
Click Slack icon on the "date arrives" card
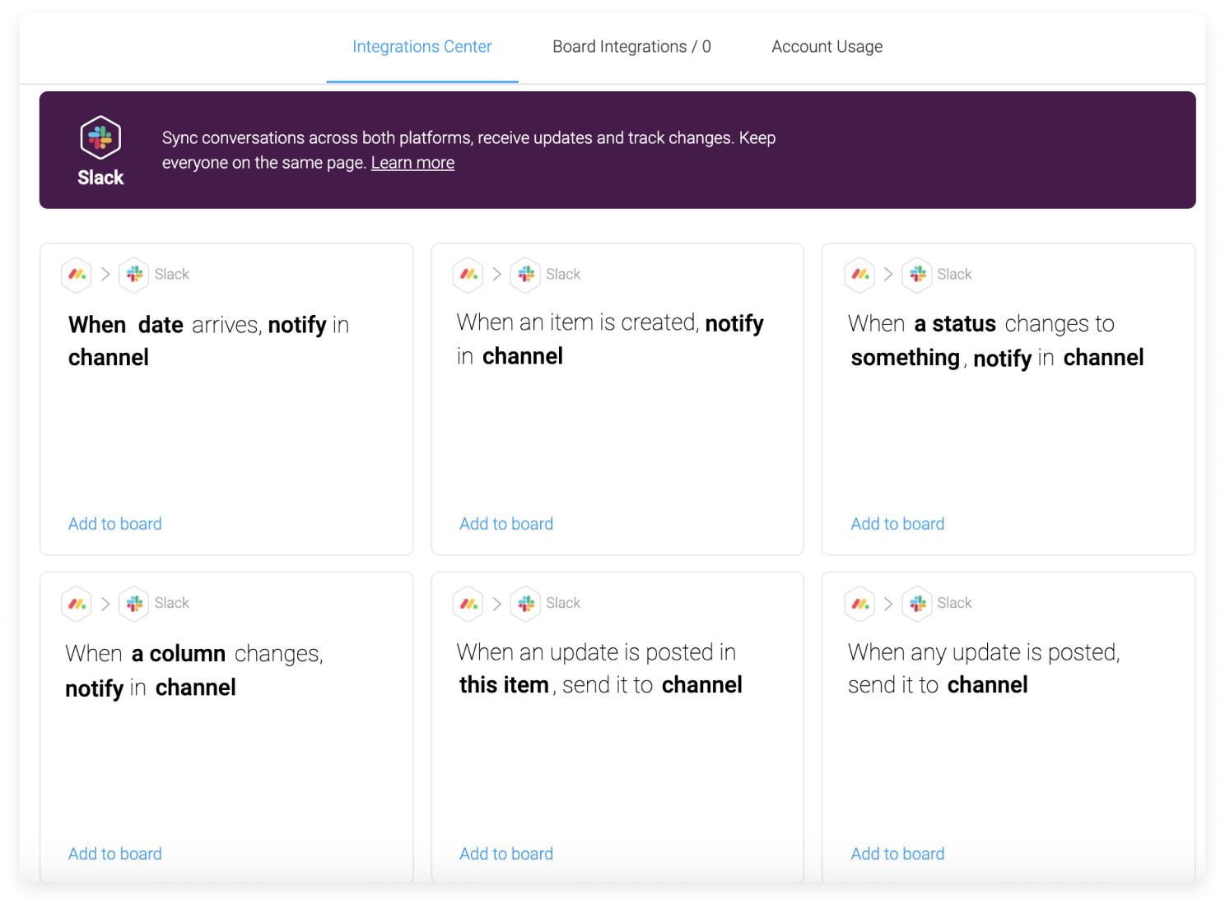tap(134, 274)
